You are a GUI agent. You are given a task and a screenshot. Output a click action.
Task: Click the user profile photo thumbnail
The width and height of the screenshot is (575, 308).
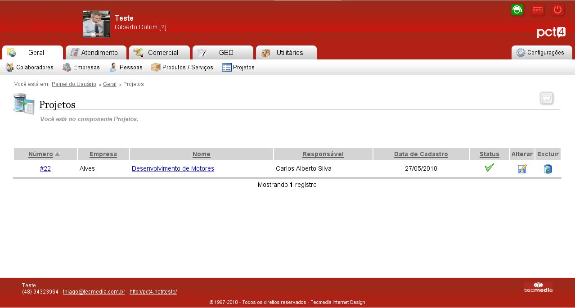point(96,24)
